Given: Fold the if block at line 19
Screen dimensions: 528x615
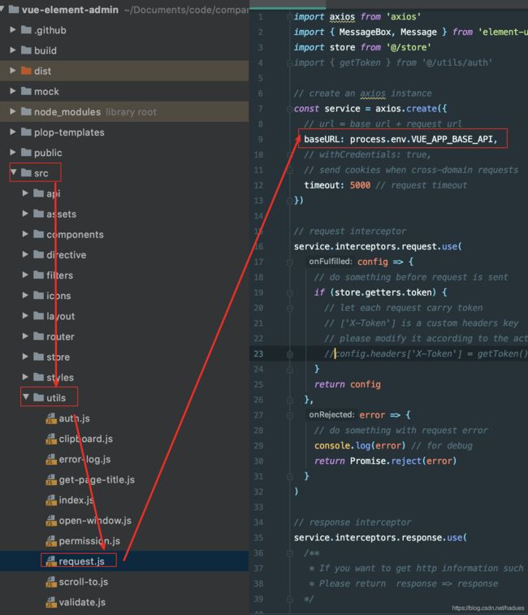Looking at the screenshot, I should tap(289, 292).
